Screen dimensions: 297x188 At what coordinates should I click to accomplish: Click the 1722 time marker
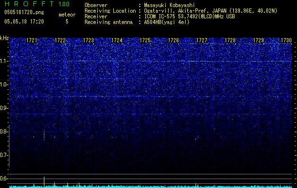point(60,40)
